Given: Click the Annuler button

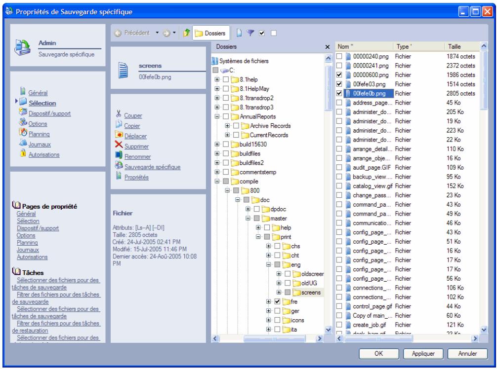Looking at the screenshot, I should [467, 354].
